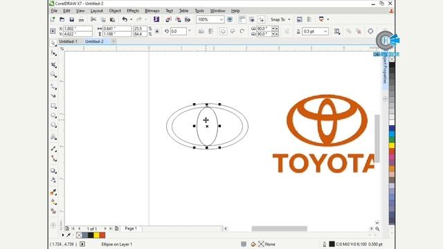Select the Shape tool
Viewport: 443px width, 249px height.
[x=53, y=53]
